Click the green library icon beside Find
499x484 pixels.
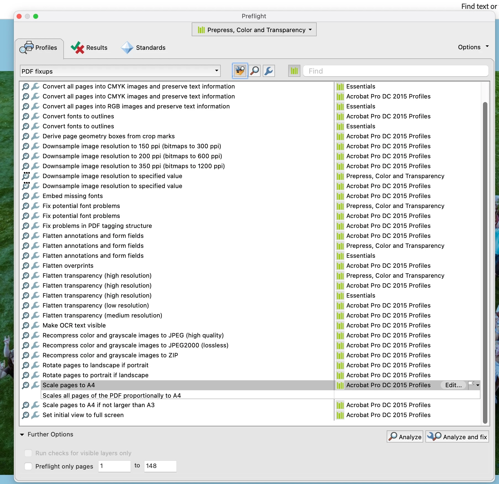(294, 71)
